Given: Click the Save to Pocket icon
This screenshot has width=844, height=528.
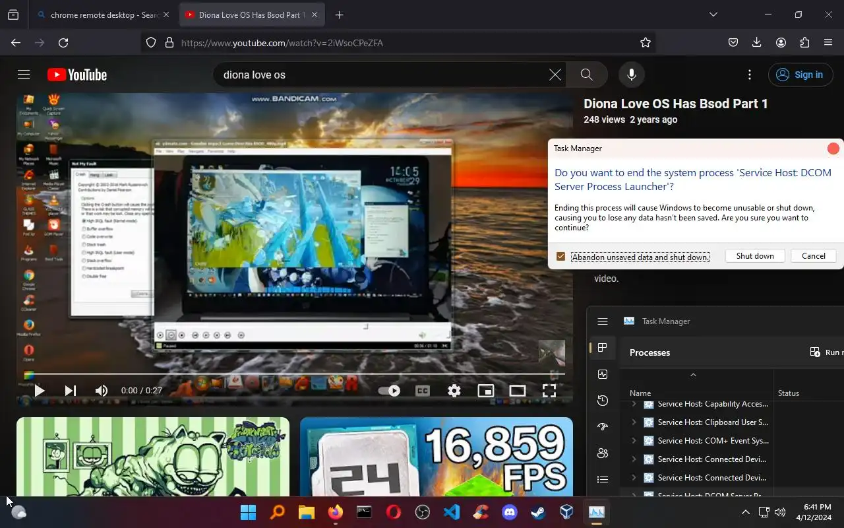Looking at the screenshot, I should coord(733,42).
